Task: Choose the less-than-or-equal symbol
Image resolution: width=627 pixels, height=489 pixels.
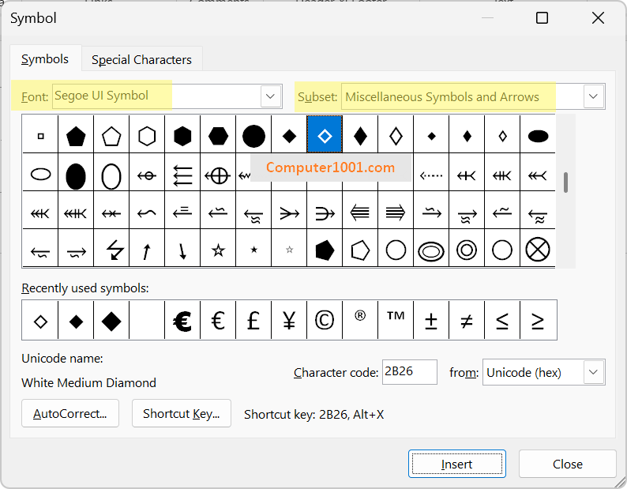Action: tap(502, 321)
